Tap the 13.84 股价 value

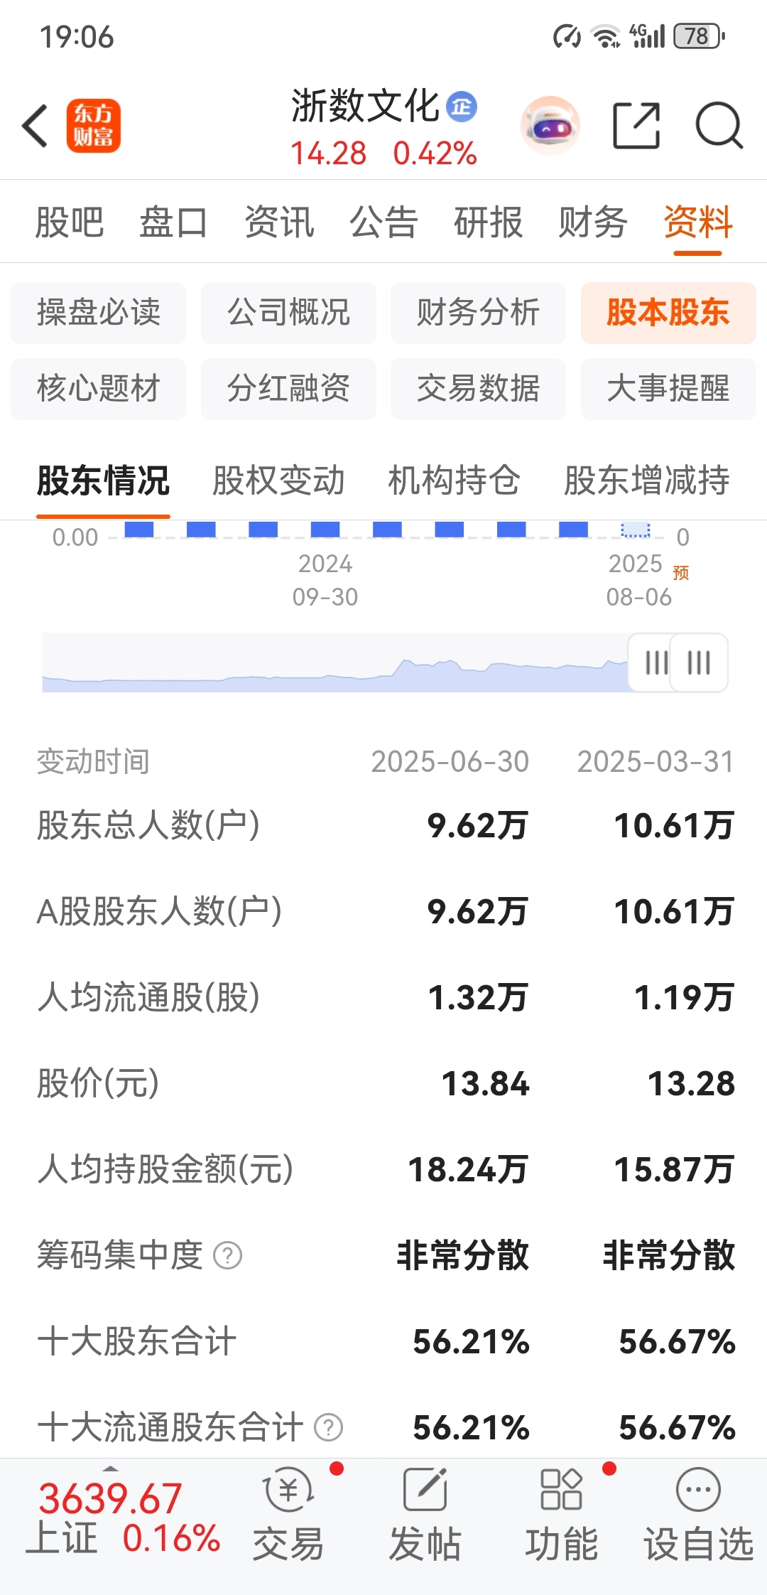coord(486,1084)
